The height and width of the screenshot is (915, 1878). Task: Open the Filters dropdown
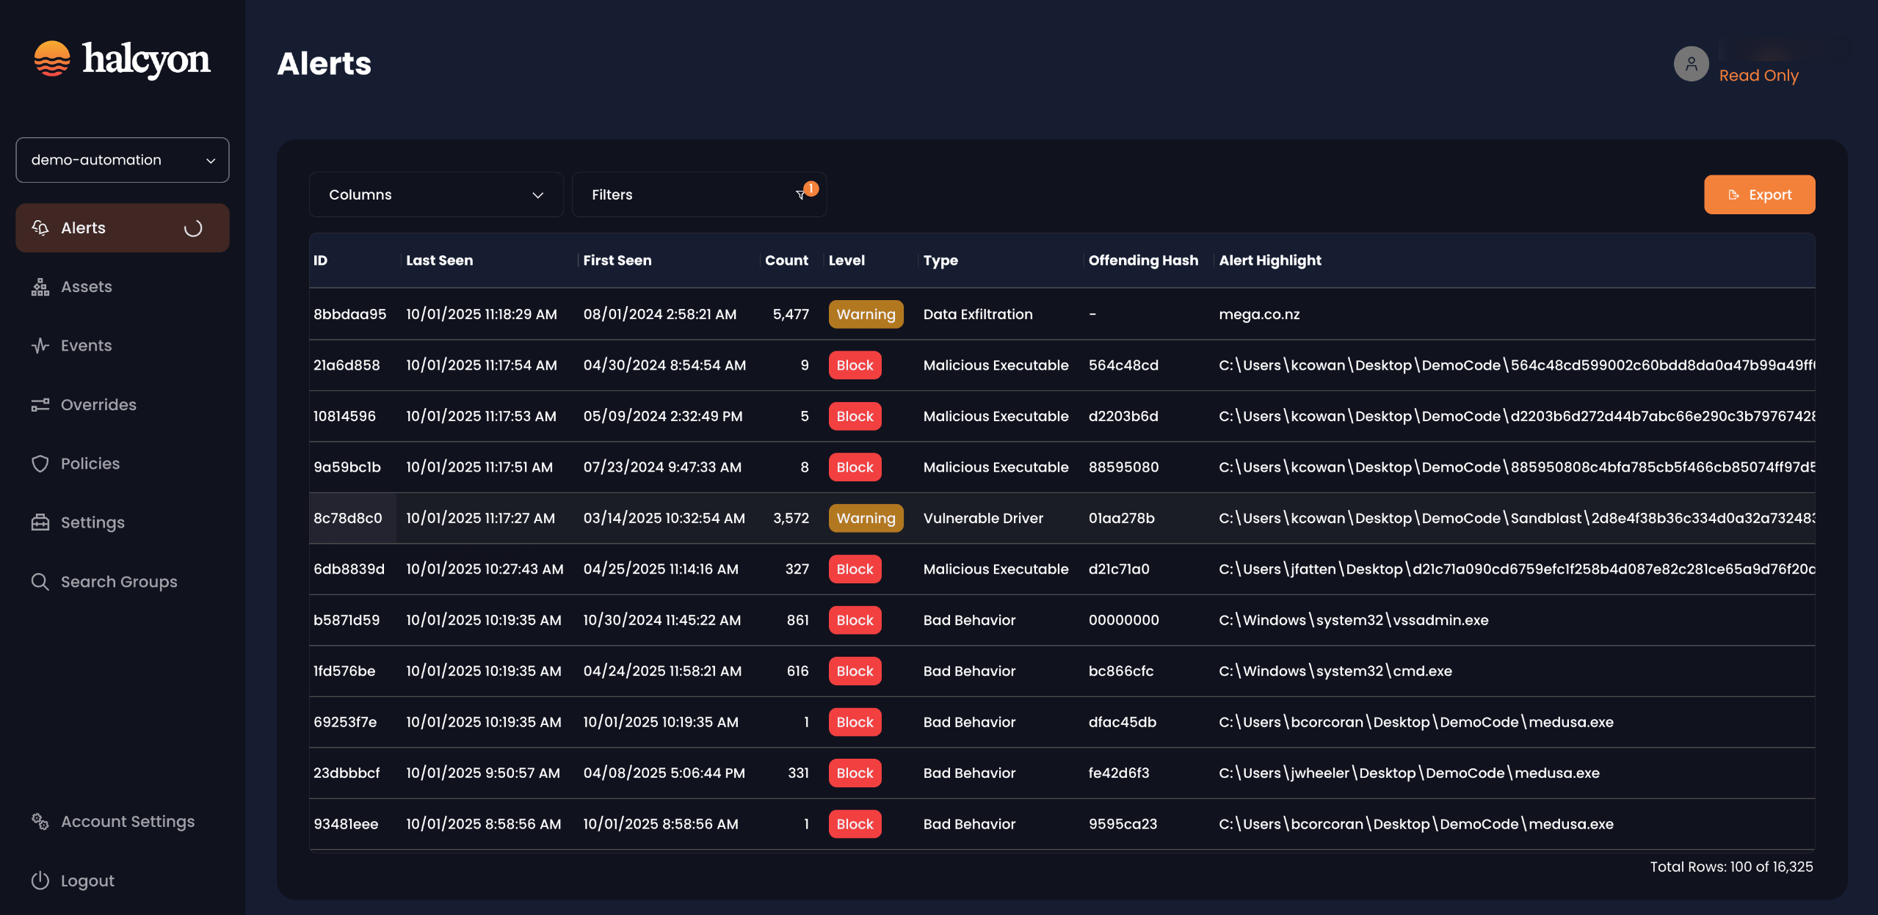[x=698, y=194]
